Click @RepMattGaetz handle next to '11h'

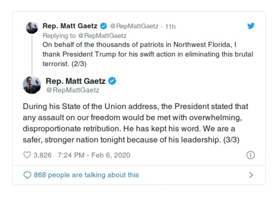pos(134,26)
